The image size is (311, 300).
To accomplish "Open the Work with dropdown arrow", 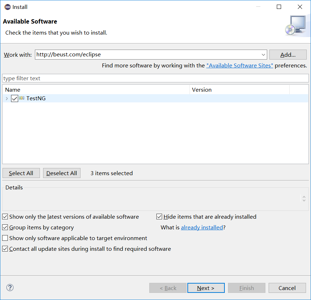I will click(263, 55).
